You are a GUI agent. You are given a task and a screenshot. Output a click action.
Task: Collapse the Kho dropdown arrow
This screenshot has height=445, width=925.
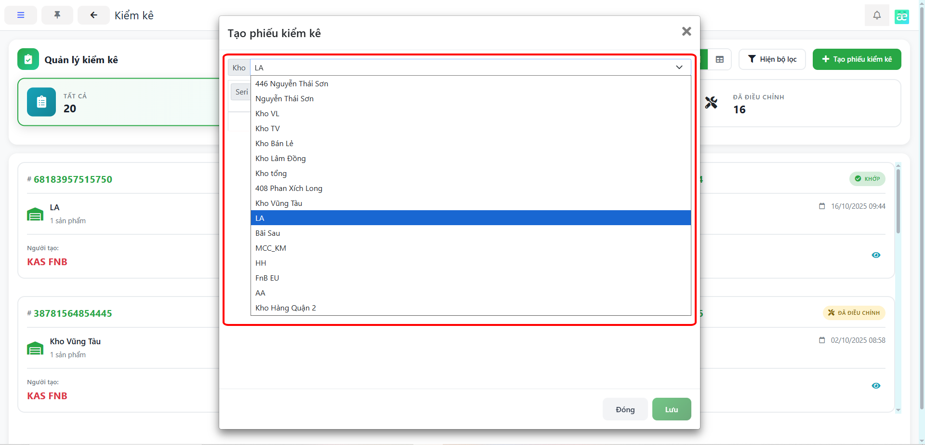tap(679, 67)
